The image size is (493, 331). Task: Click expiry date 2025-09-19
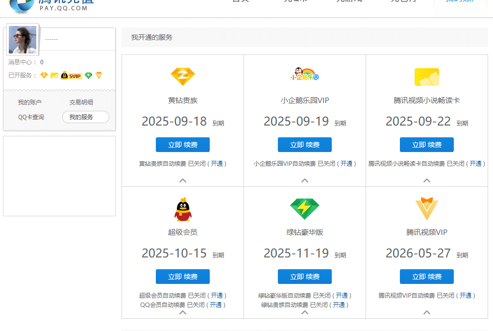click(x=296, y=122)
